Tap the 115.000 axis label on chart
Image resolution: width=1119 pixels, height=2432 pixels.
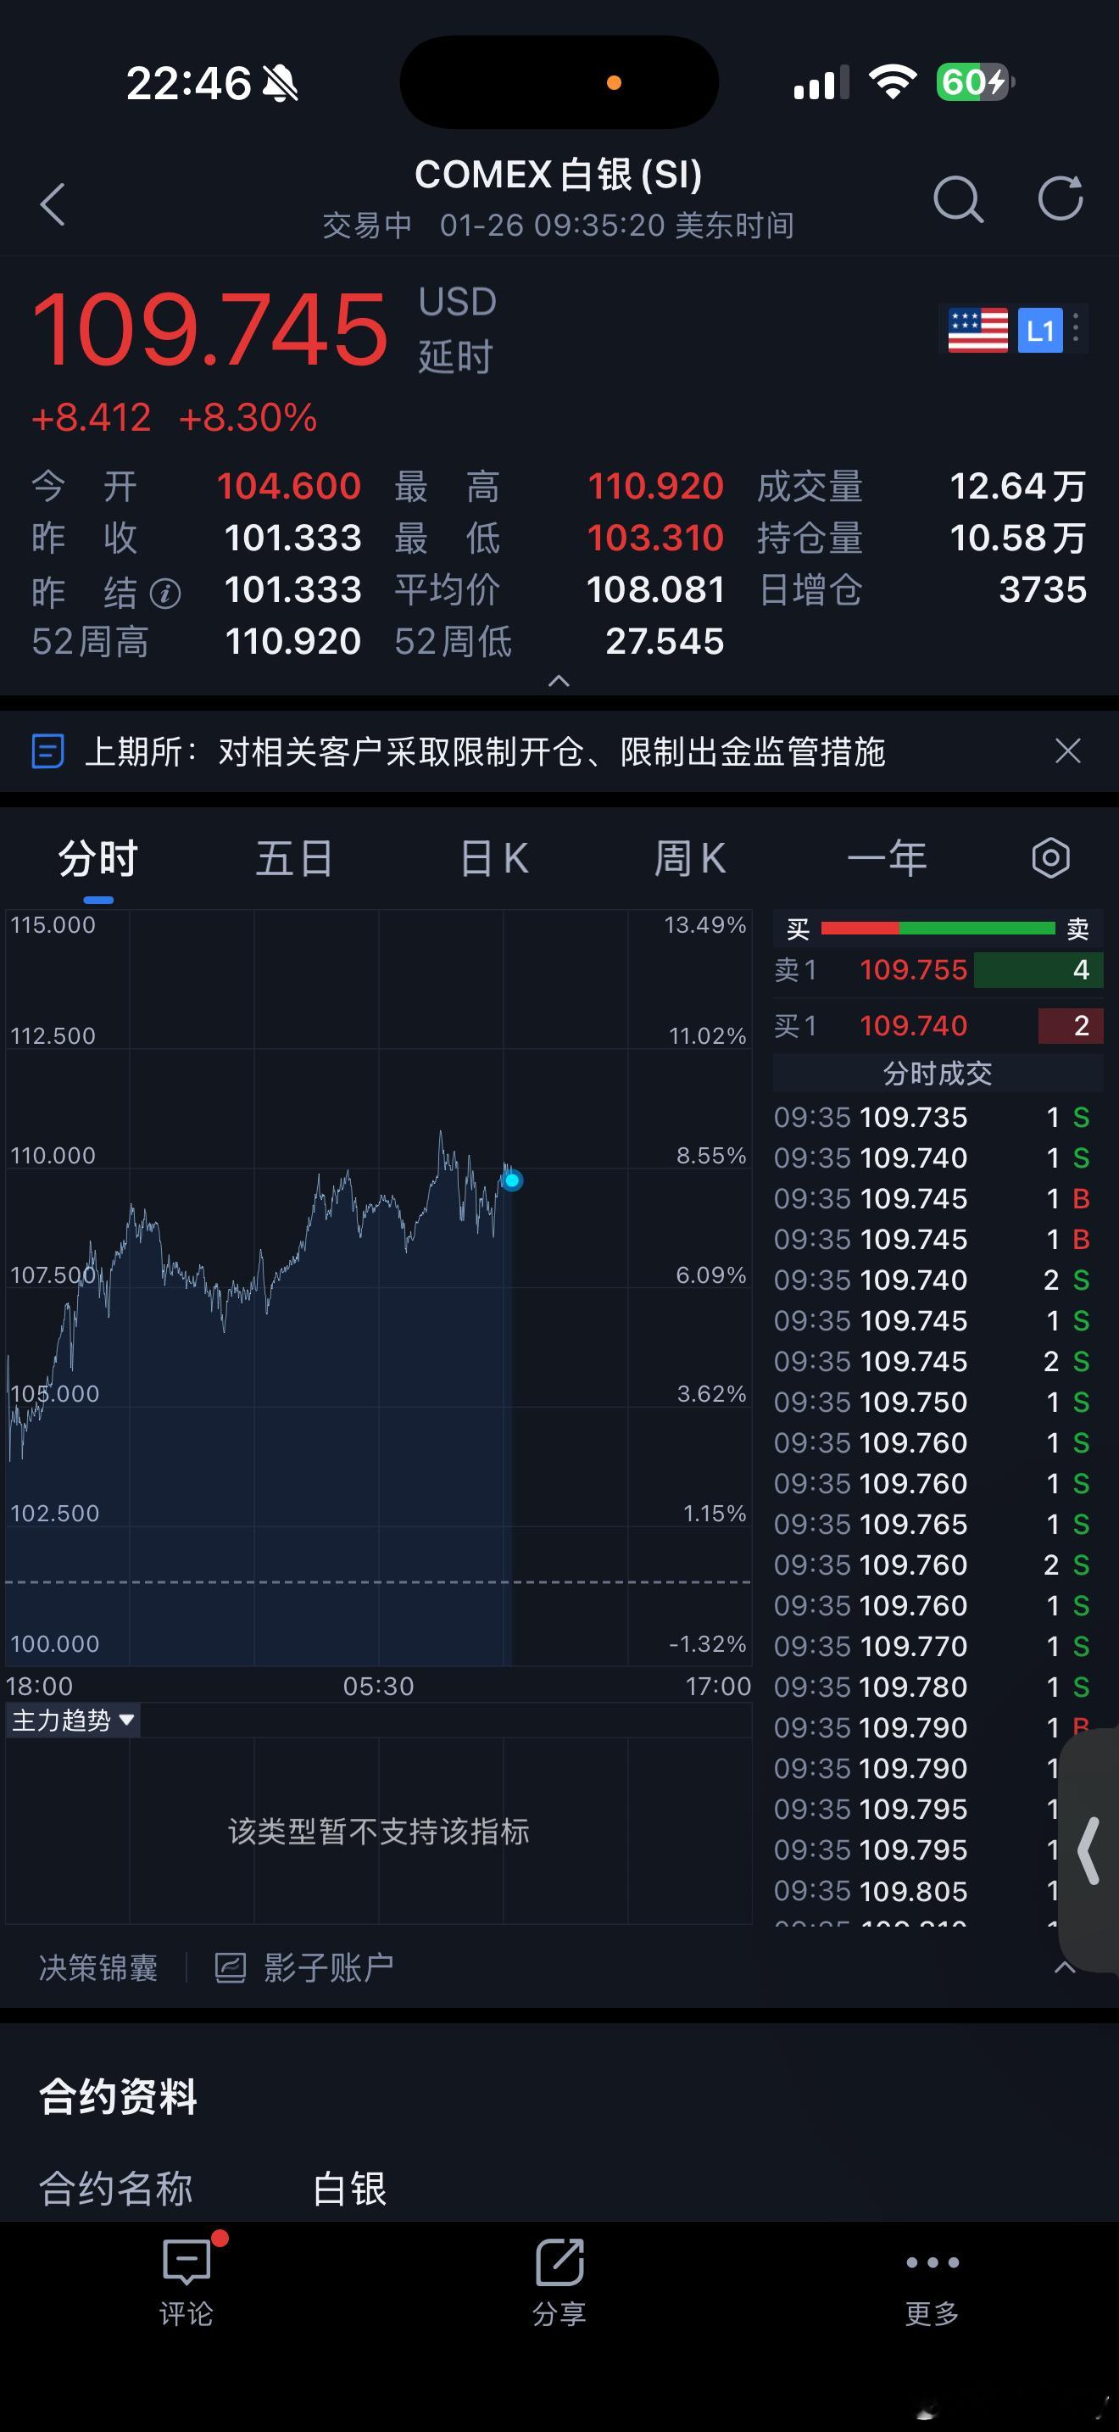click(x=53, y=924)
